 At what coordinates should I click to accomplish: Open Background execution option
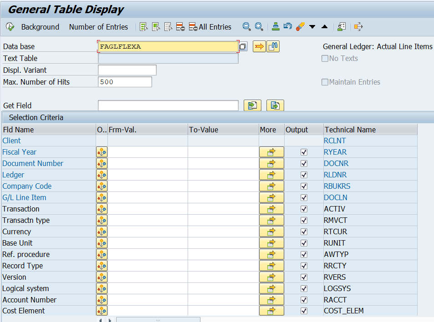[x=40, y=27]
